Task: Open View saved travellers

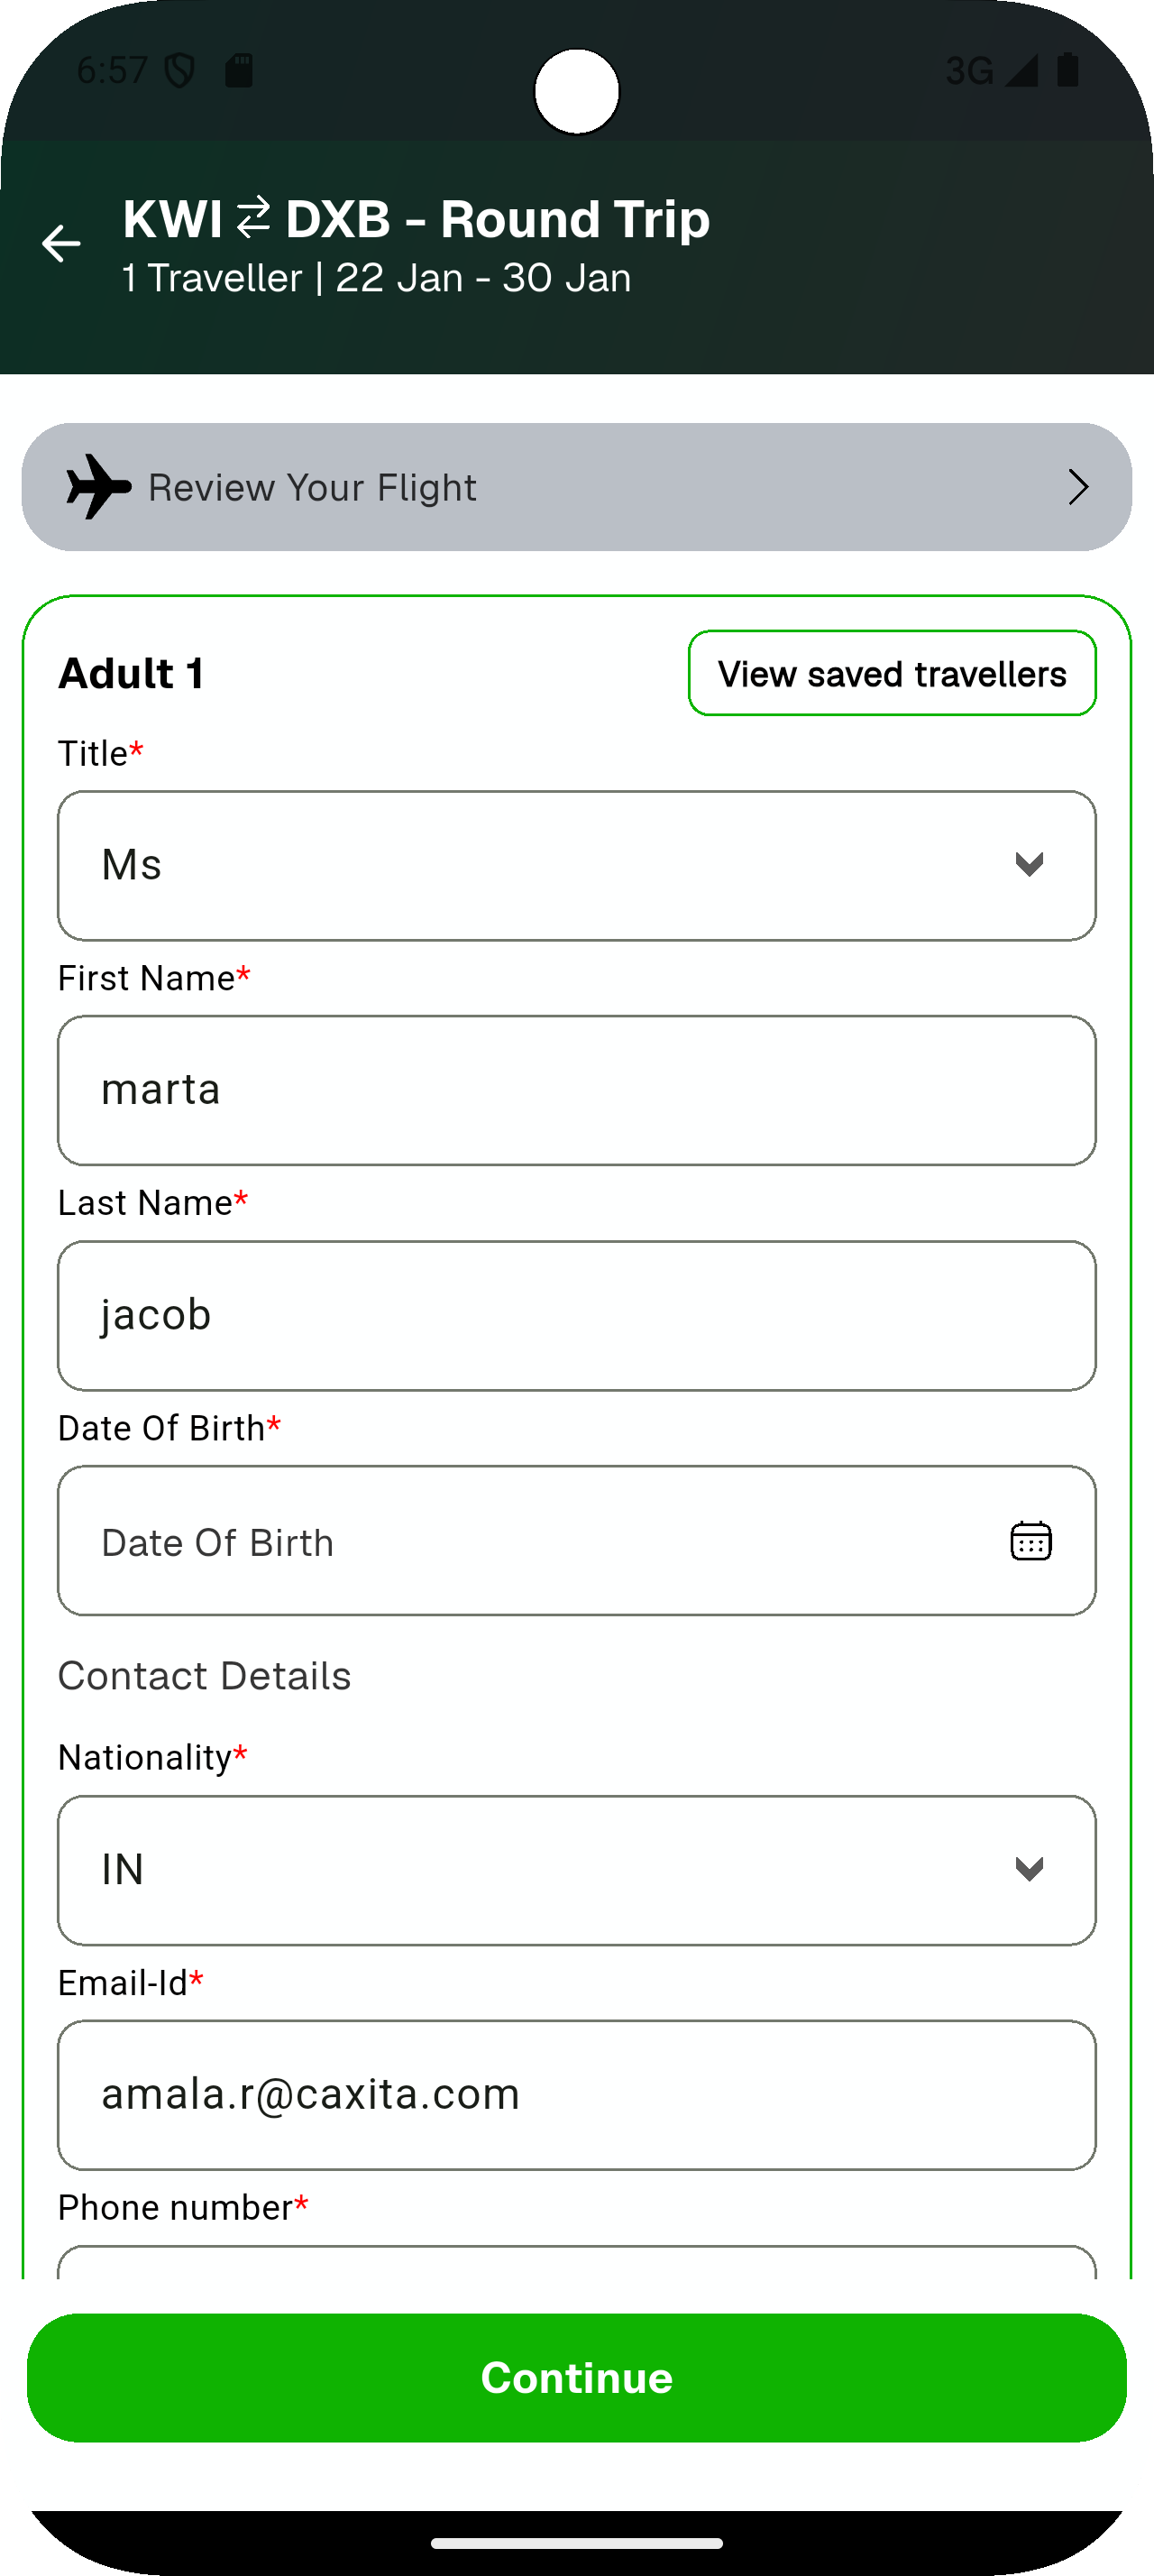Action: (x=892, y=673)
